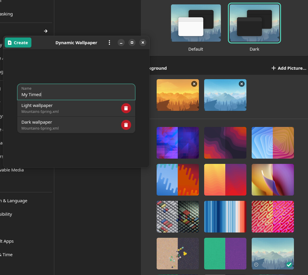Delete the Light wallpaper entry
The height and width of the screenshot is (275, 308).
click(126, 108)
